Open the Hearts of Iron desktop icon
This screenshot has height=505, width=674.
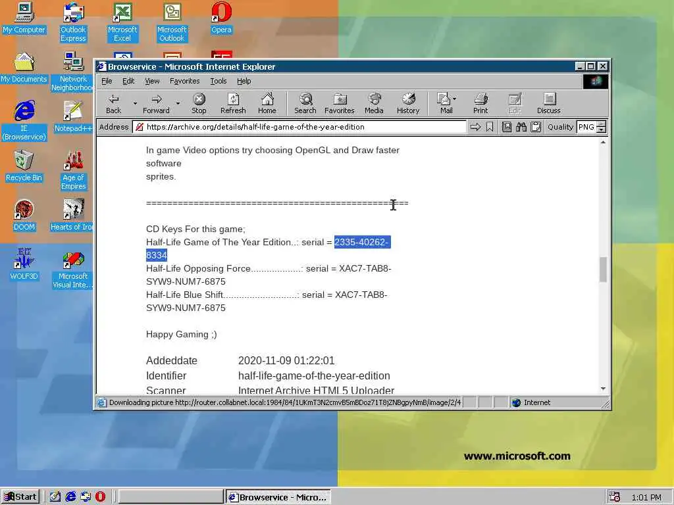(72, 216)
